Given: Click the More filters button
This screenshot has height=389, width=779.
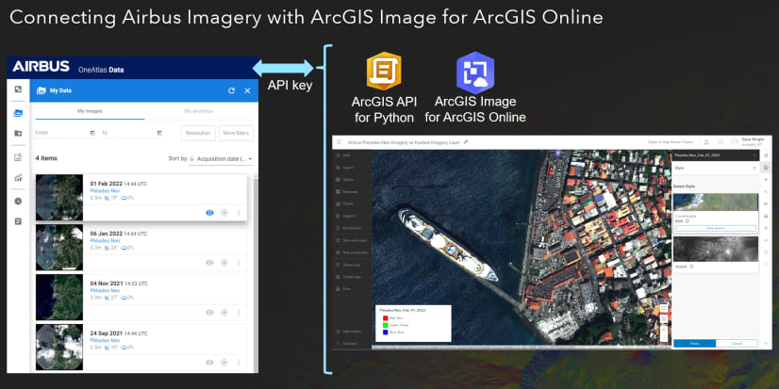Looking at the screenshot, I should click(236, 133).
